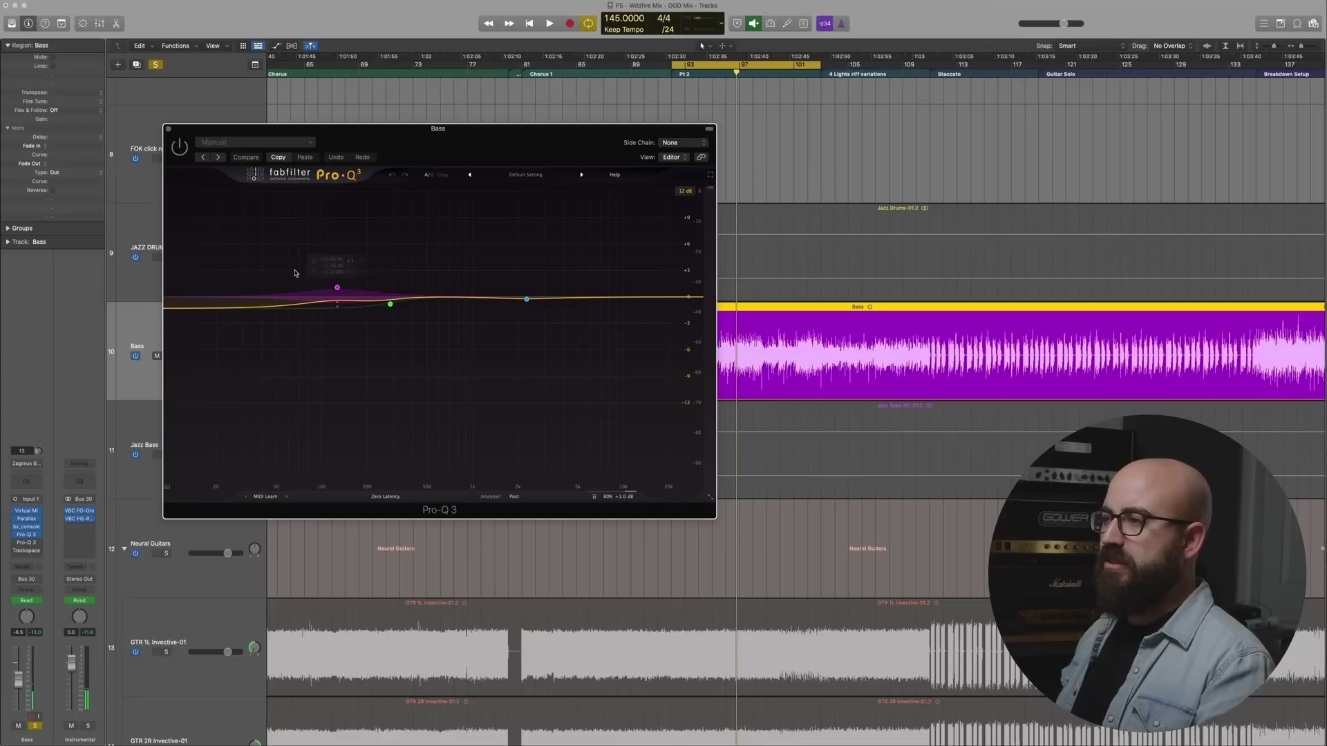Open Pro-Q 3 Help menu

point(614,175)
